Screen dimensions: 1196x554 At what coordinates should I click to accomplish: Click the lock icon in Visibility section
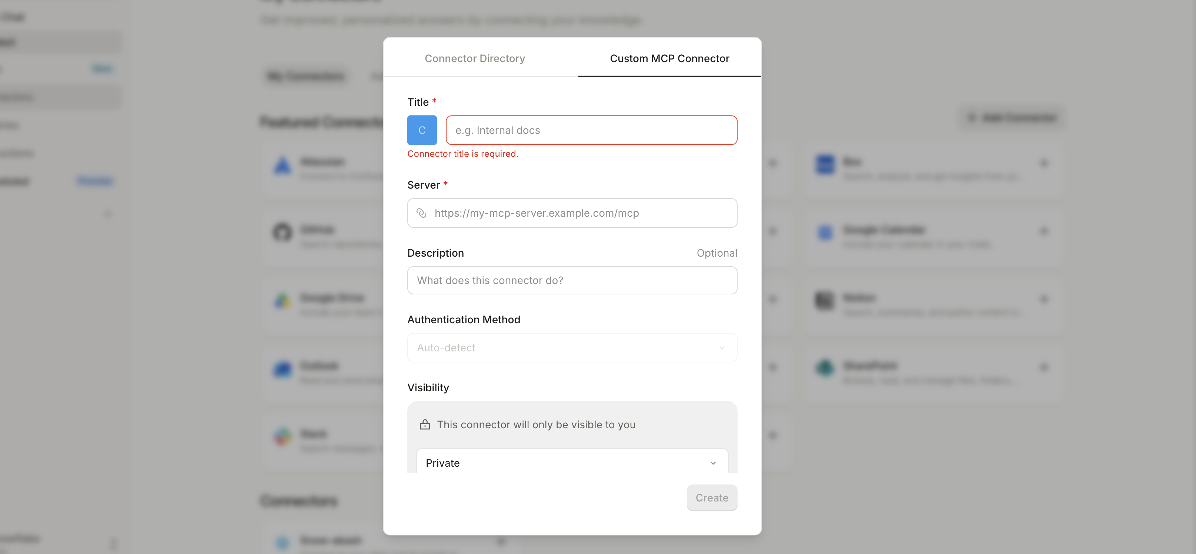pyautogui.click(x=425, y=424)
